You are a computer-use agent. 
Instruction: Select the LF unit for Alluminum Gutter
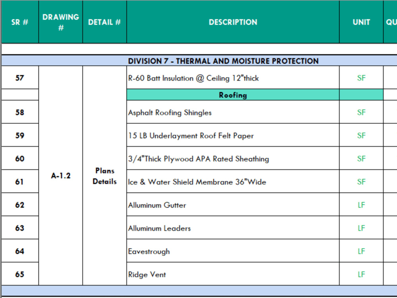[x=361, y=205]
